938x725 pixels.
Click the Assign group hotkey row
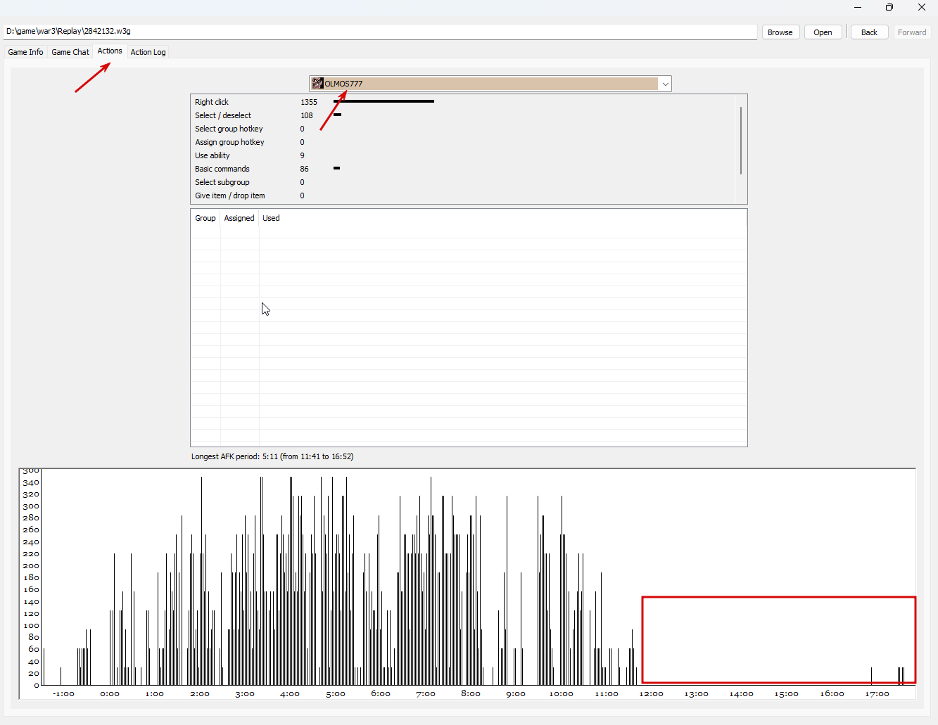click(x=463, y=142)
